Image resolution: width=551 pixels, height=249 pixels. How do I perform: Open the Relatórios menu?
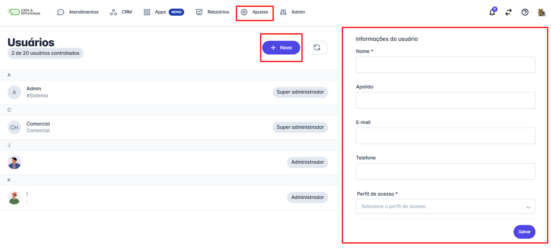213,12
